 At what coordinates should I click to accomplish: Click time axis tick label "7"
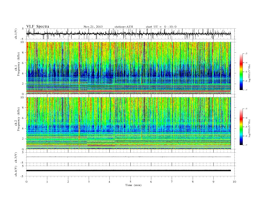[x=172, y=182]
